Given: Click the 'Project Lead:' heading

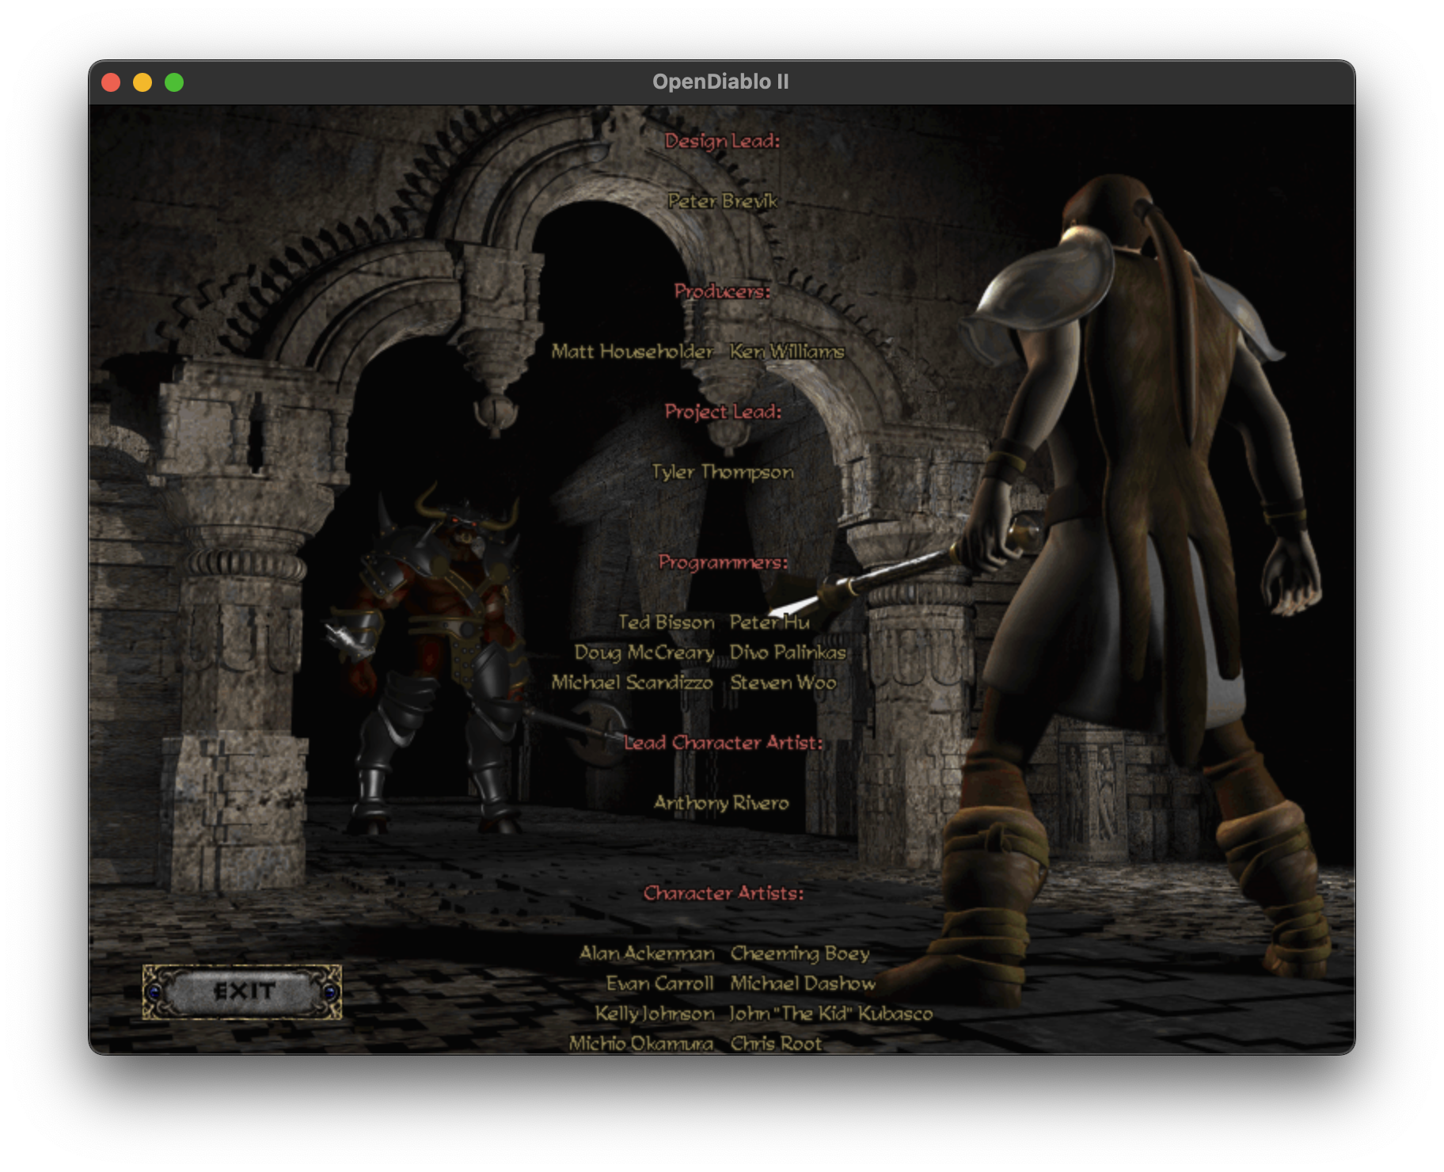Looking at the screenshot, I should pyautogui.click(x=723, y=412).
